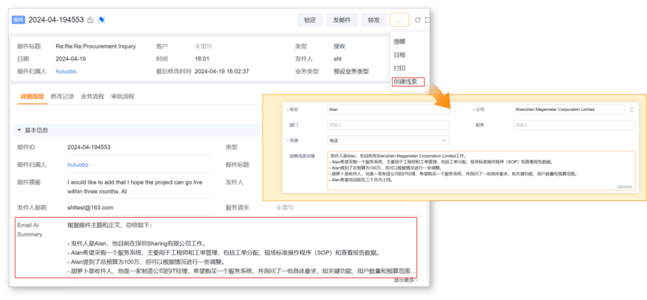Click the company lookup icon beside the 公司 field
Screen dimensions: 647x300
coord(632,110)
